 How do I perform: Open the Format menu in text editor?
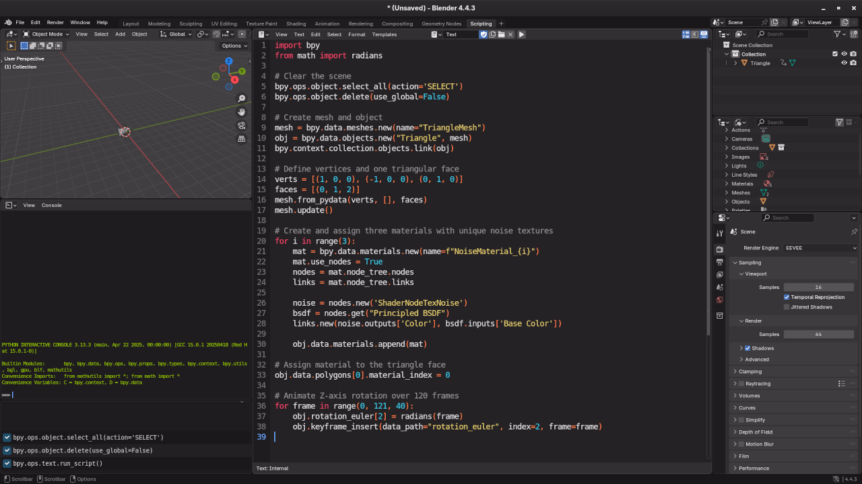click(357, 34)
